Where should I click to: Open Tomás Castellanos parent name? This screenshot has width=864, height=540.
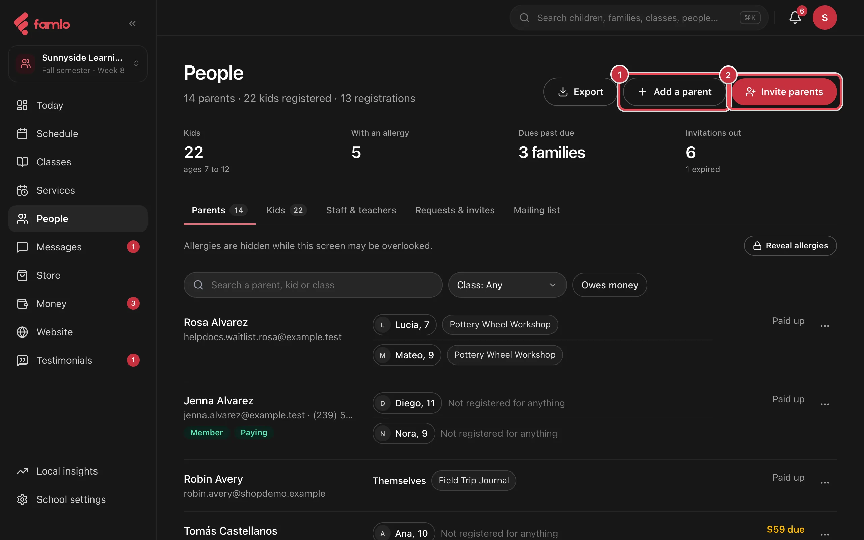[x=230, y=531]
